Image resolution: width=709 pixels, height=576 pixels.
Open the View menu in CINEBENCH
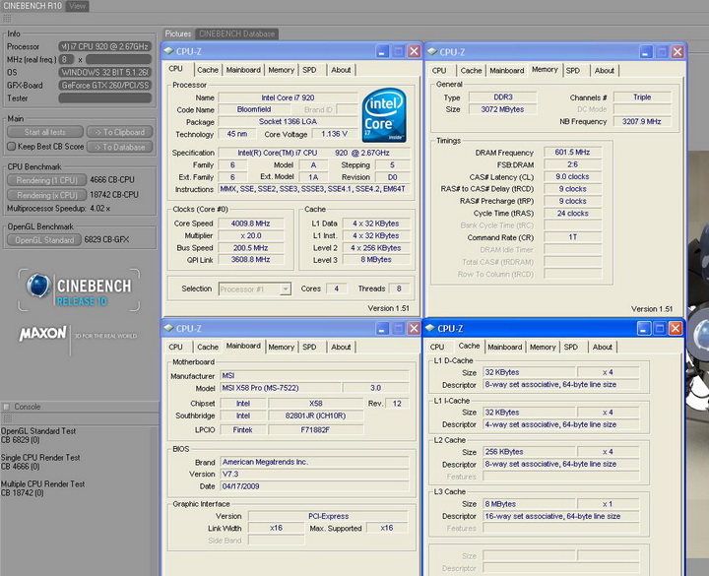pyautogui.click(x=76, y=6)
